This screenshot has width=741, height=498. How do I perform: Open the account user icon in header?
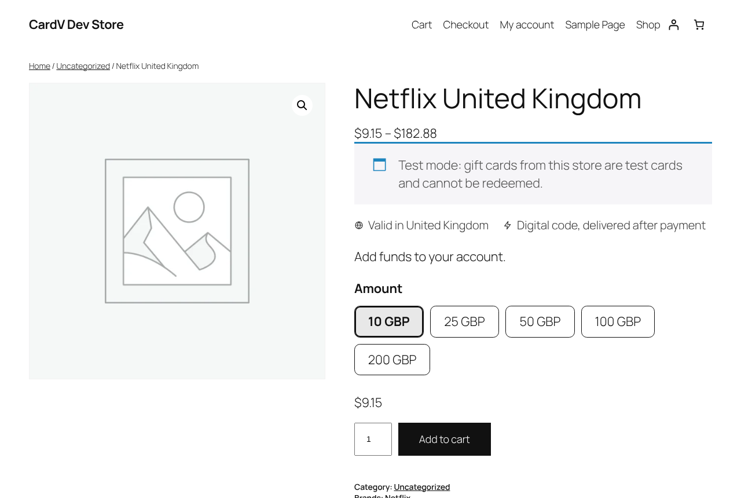673,24
